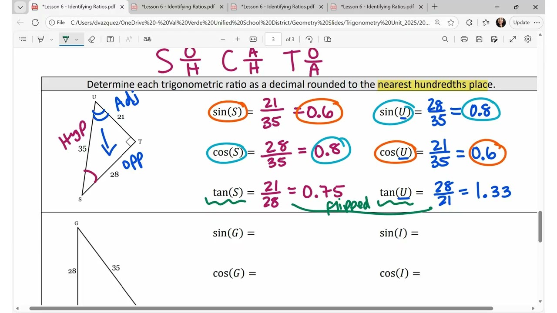Print the PDF document

(464, 39)
